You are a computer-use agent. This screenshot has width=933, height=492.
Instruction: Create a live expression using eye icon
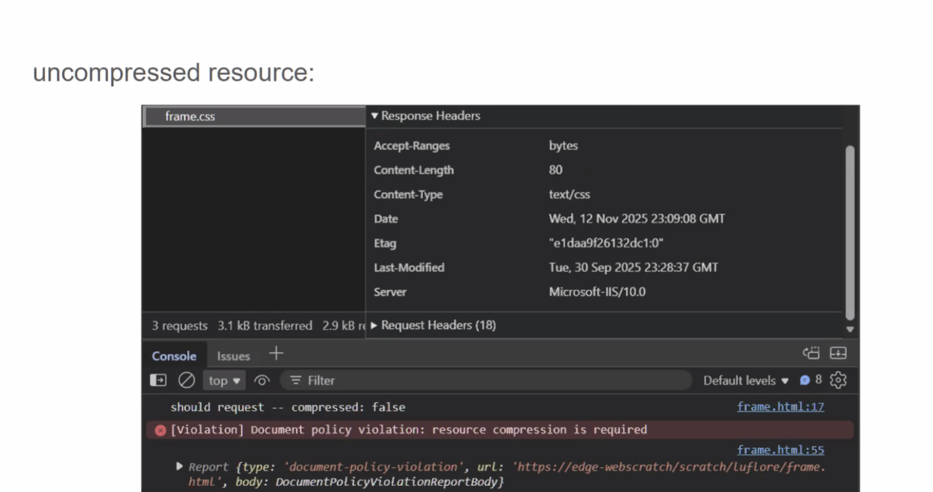262,381
